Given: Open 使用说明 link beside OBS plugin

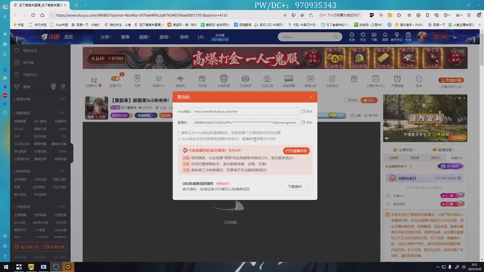Looking at the screenshot, I should point(223,184).
